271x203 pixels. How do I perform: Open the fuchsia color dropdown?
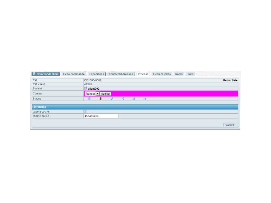pos(92,94)
